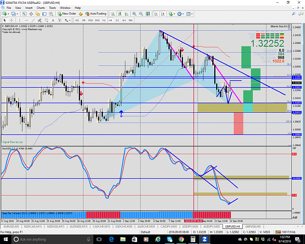
Task: Open the Market Watch panel icon
Action: point(24,14)
